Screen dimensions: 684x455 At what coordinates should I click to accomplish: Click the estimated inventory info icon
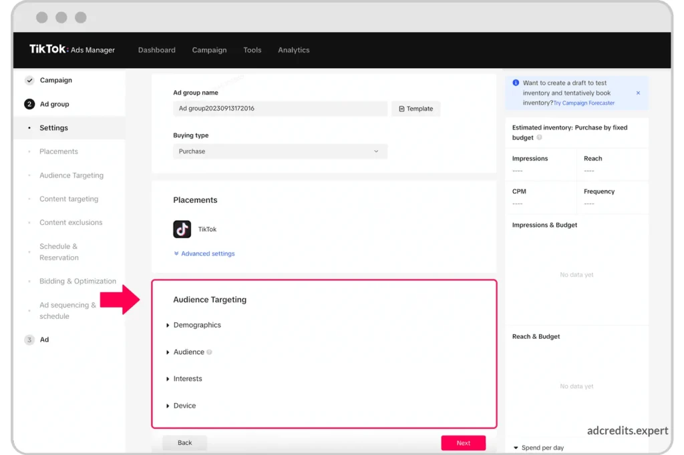click(x=539, y=137)
